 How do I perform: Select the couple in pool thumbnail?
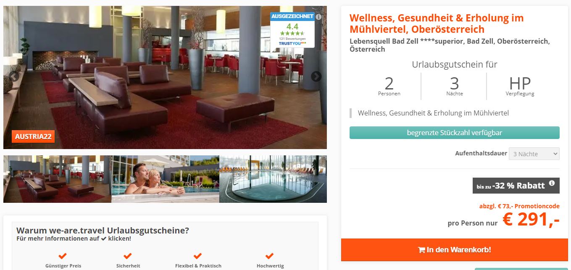pyautogui.click(x=165, y=179)
